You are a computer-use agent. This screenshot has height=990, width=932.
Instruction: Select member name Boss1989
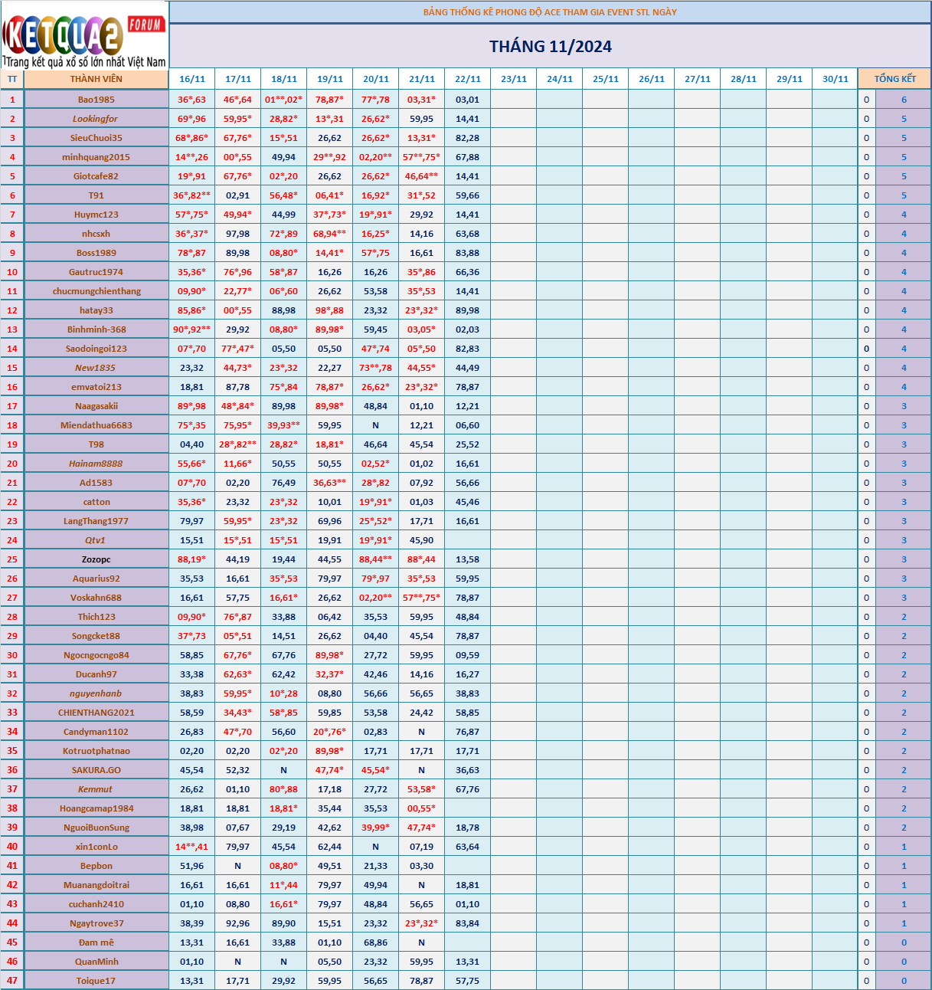(x=96, y=253)
